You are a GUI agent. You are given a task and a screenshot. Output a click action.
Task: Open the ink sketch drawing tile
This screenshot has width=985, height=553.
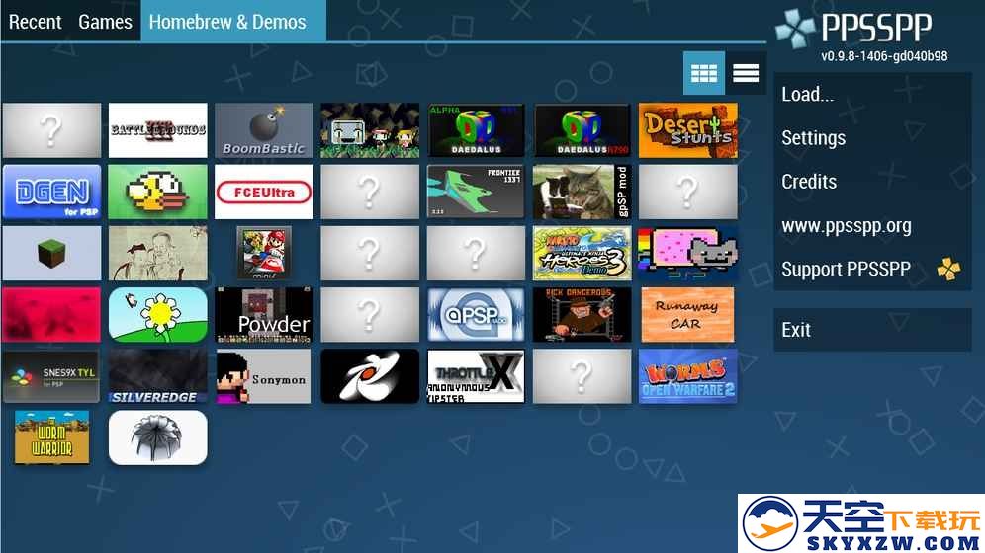click(157, 254)
